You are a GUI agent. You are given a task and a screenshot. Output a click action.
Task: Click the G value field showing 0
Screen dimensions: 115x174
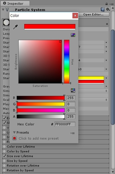pos(71,104)
